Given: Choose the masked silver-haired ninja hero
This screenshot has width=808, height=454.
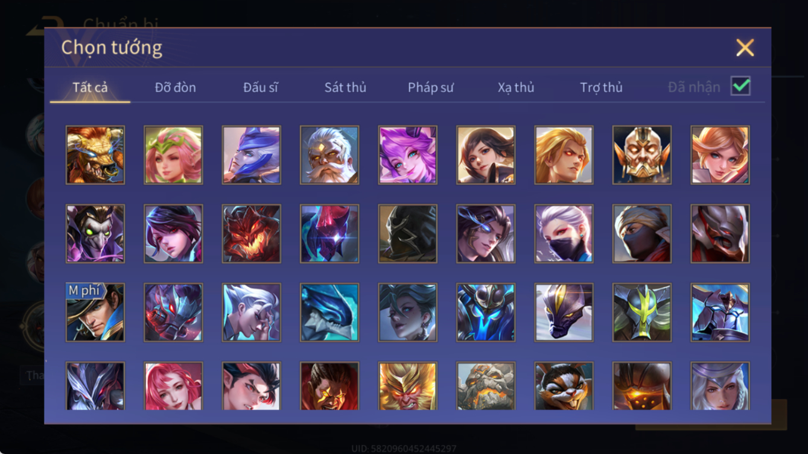Looking at the screenshot, I should coord(564,234).
